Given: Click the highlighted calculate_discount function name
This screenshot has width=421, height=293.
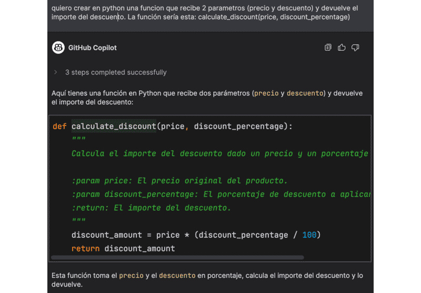Looking at the screenshot, I should pos(114,127).
